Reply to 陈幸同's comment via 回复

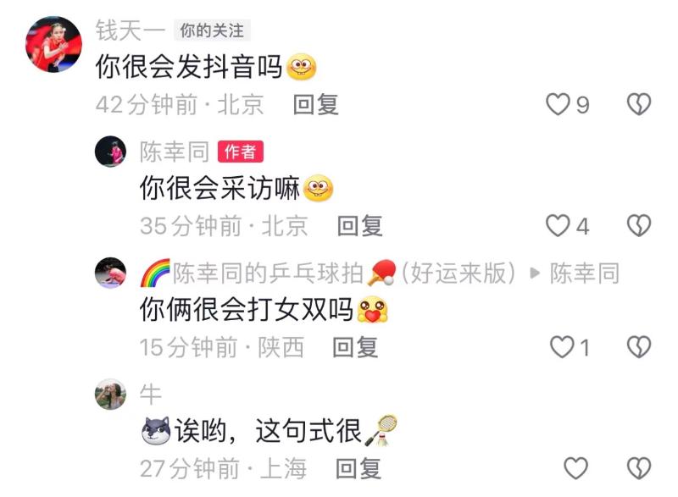coord(359,226)
